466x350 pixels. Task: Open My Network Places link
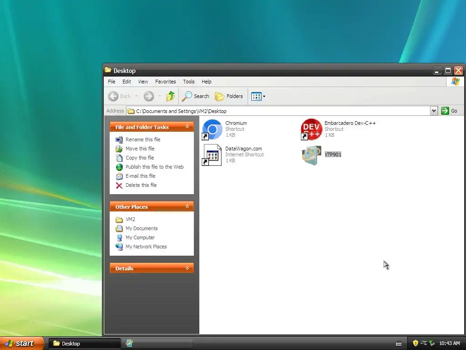tap(146, 247)
